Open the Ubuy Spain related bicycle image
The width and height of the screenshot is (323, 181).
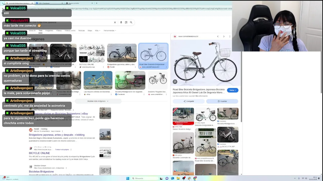[x=206, y=115]
